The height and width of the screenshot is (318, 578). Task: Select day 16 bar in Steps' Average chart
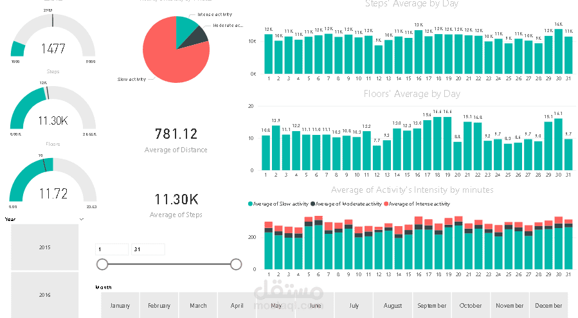419,52
